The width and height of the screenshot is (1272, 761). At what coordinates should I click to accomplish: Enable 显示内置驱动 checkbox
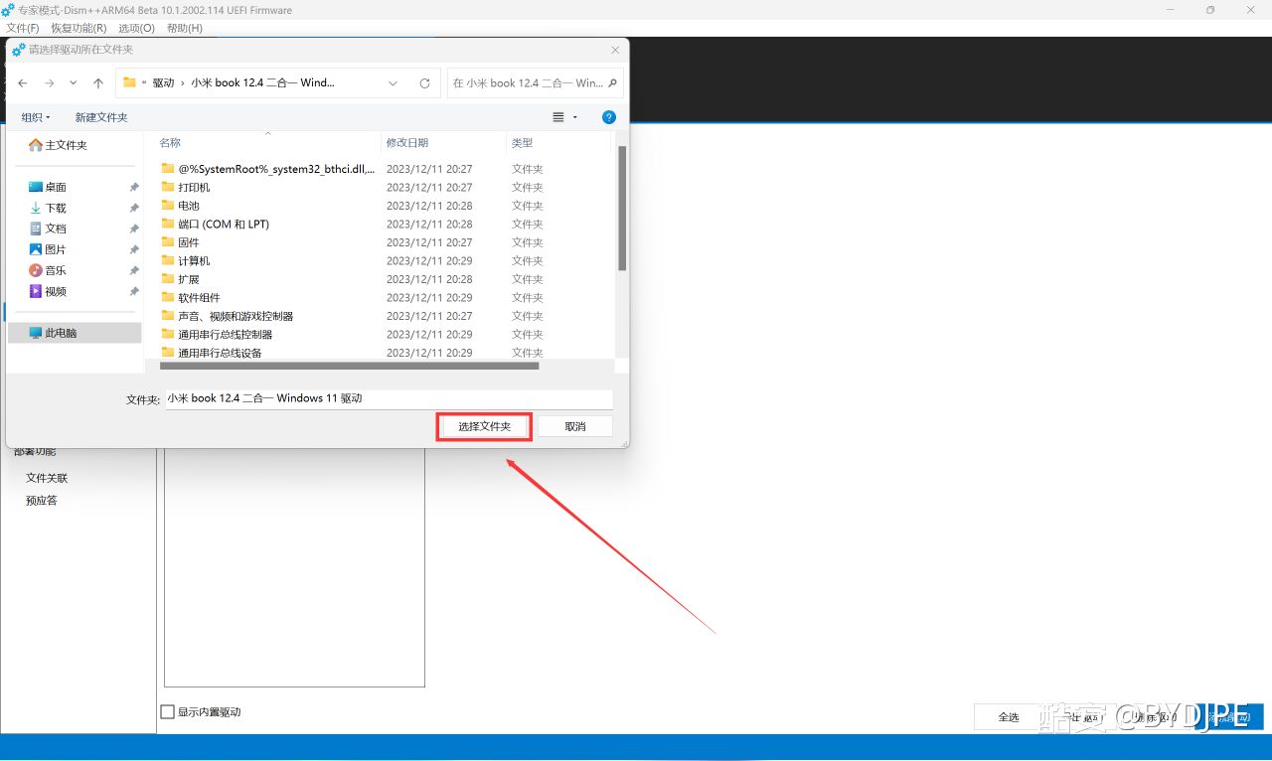[x=168, y=711]
